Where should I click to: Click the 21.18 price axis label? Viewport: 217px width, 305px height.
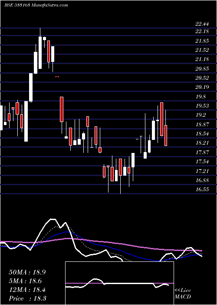202,59
